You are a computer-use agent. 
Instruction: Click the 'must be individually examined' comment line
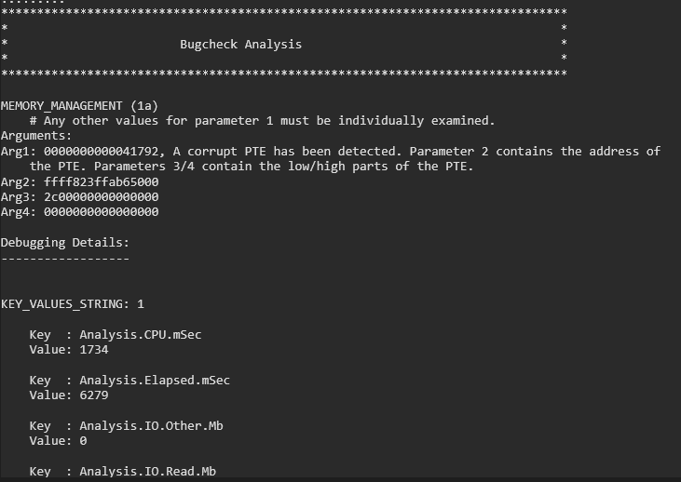(262, 121)
